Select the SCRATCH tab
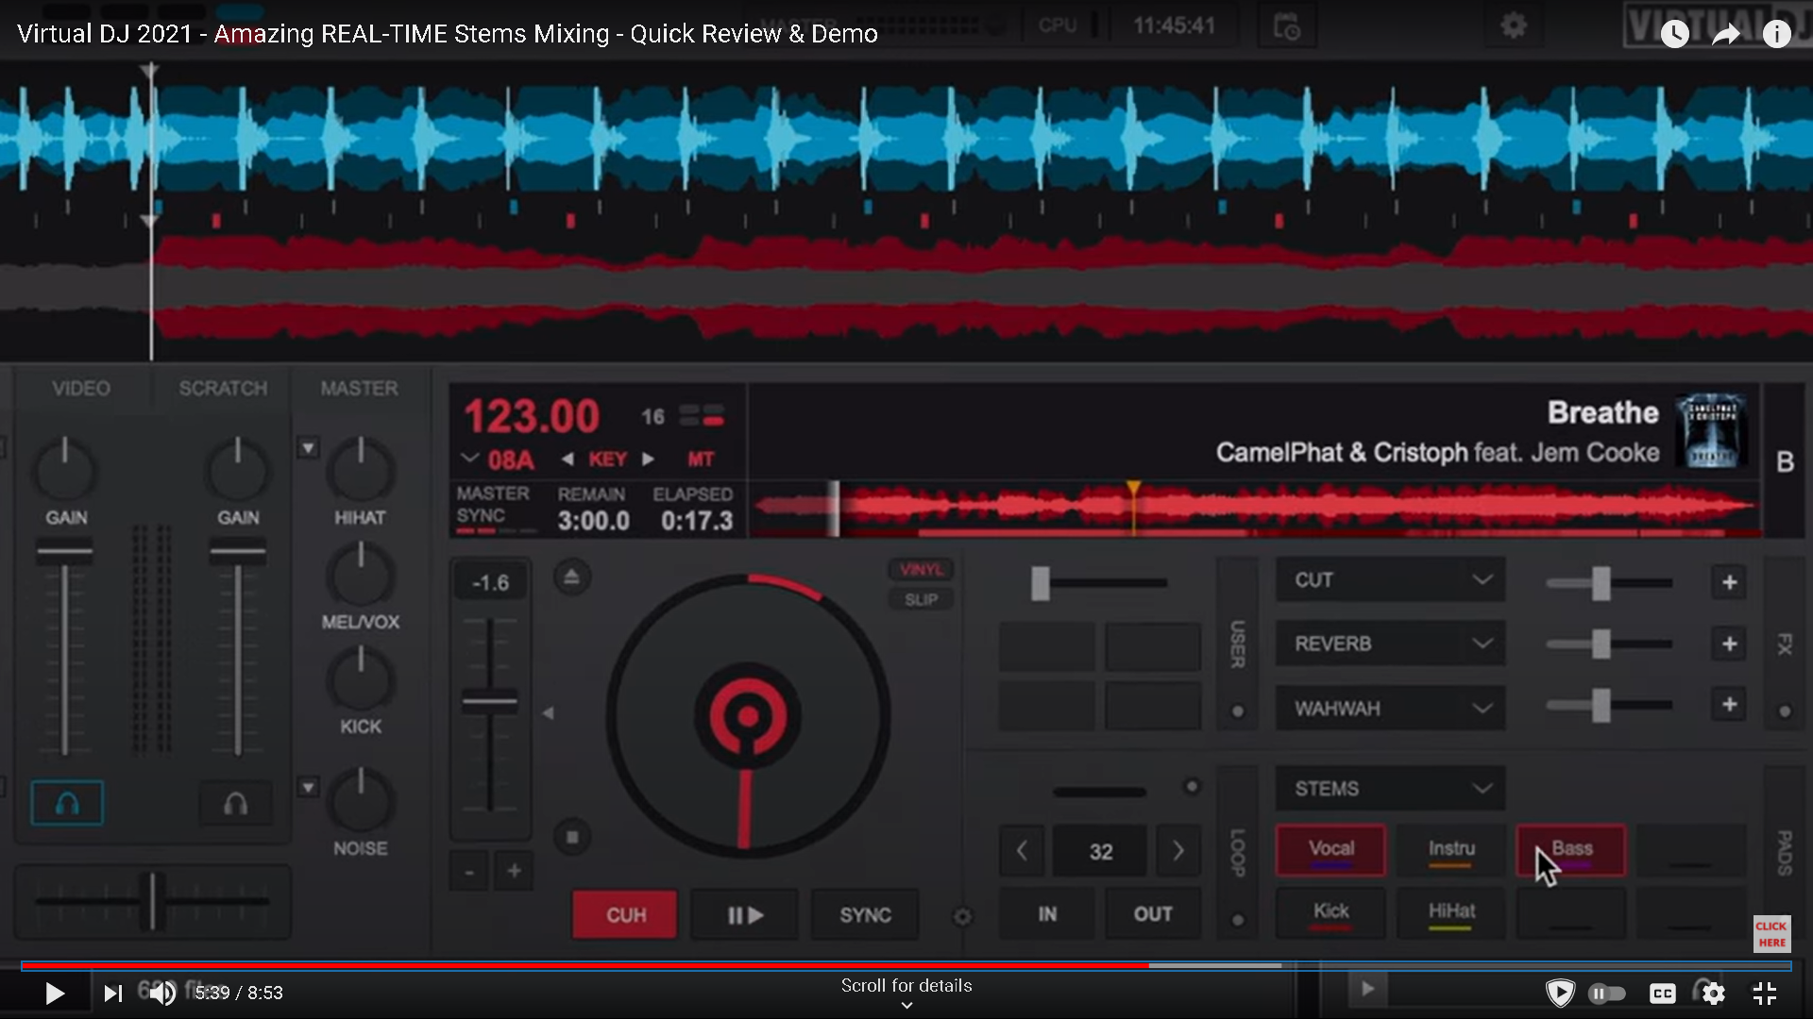This screenshot has height=1019, width=1813. [223, 389]
